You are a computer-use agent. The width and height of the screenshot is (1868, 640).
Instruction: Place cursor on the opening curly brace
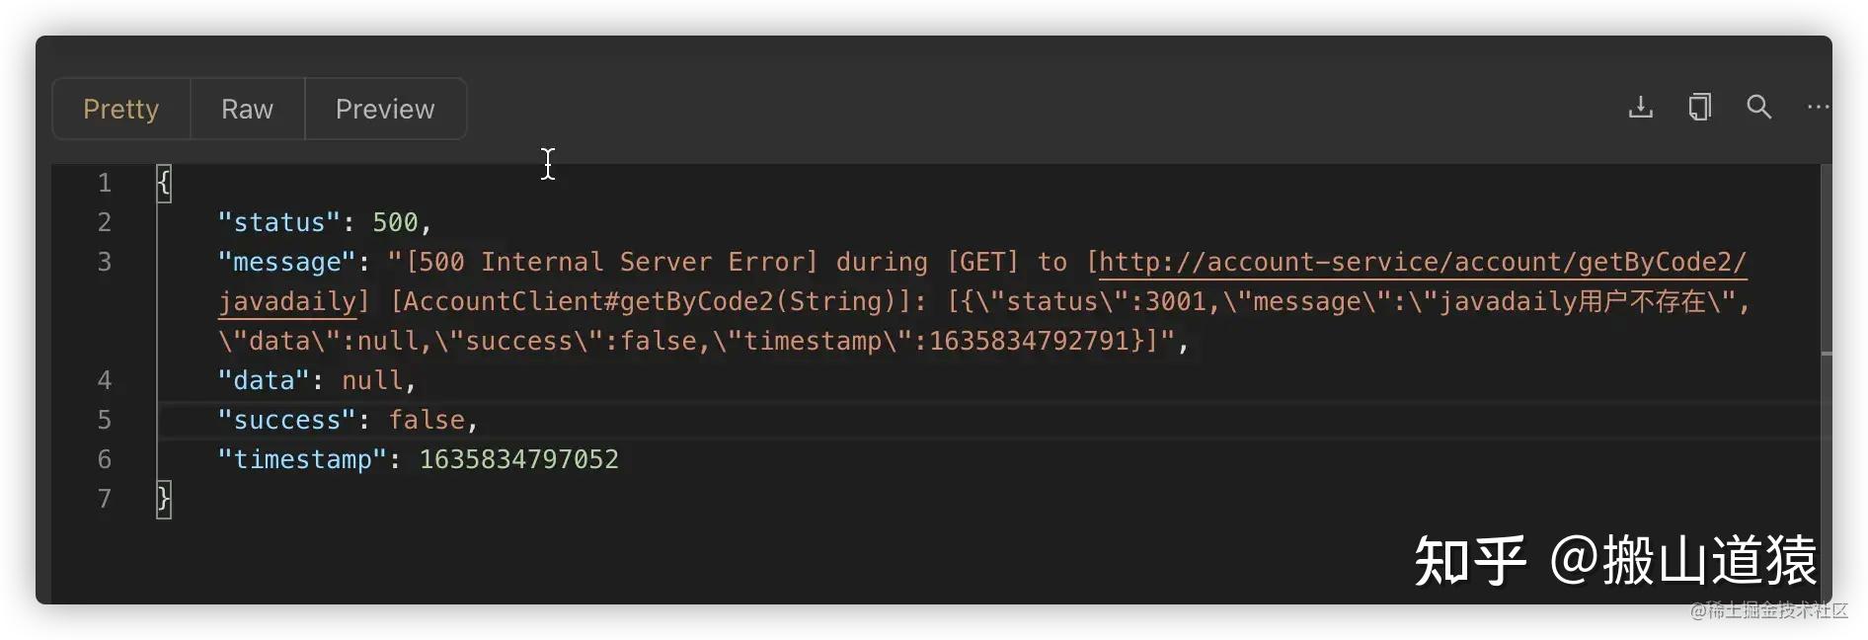pyautogui.click(x=164, y=183)
